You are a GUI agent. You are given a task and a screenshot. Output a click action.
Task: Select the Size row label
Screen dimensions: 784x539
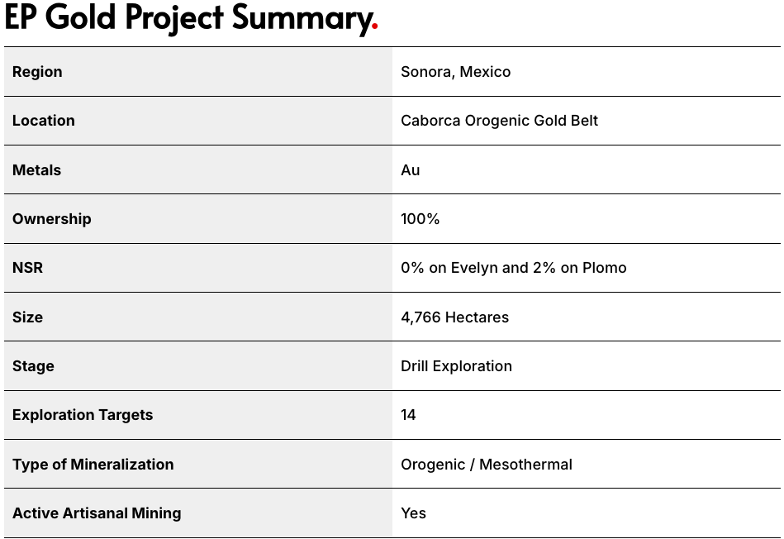click(27, 317)
